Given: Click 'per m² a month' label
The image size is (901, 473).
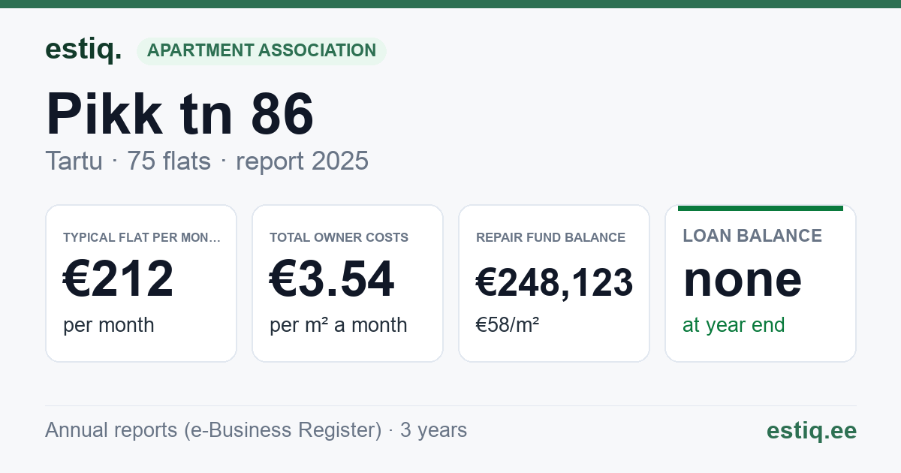Looking at the screenshot, I should pyautogui.click(x=339, y=325).
